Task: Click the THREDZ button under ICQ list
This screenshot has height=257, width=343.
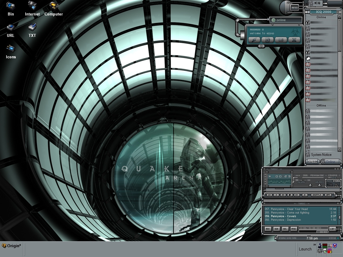Action: coord(312,162)
